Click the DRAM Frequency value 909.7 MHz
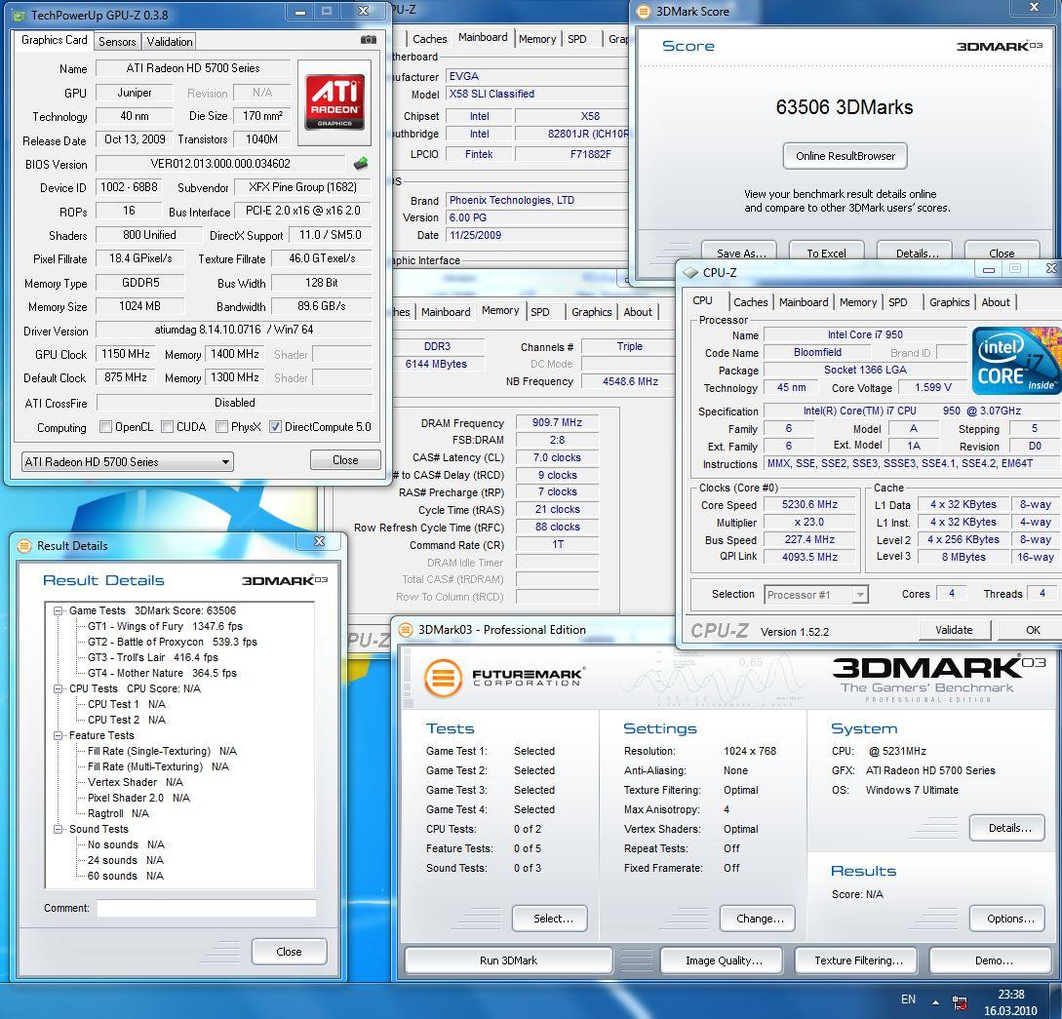 (x=557, y=422)
